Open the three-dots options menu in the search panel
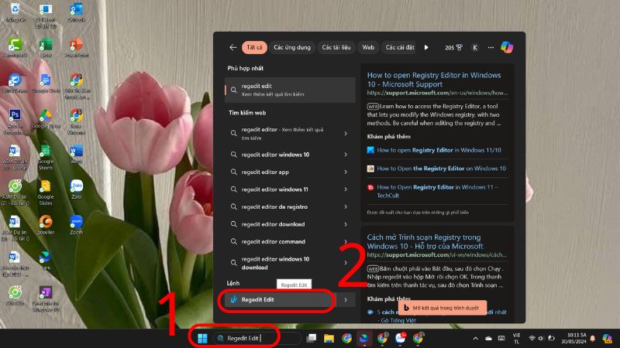 [x=491, y=47]
